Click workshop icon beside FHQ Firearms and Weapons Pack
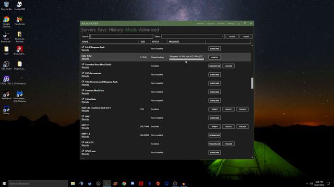Screen dimensions: 334x187 tap(83, 82)
